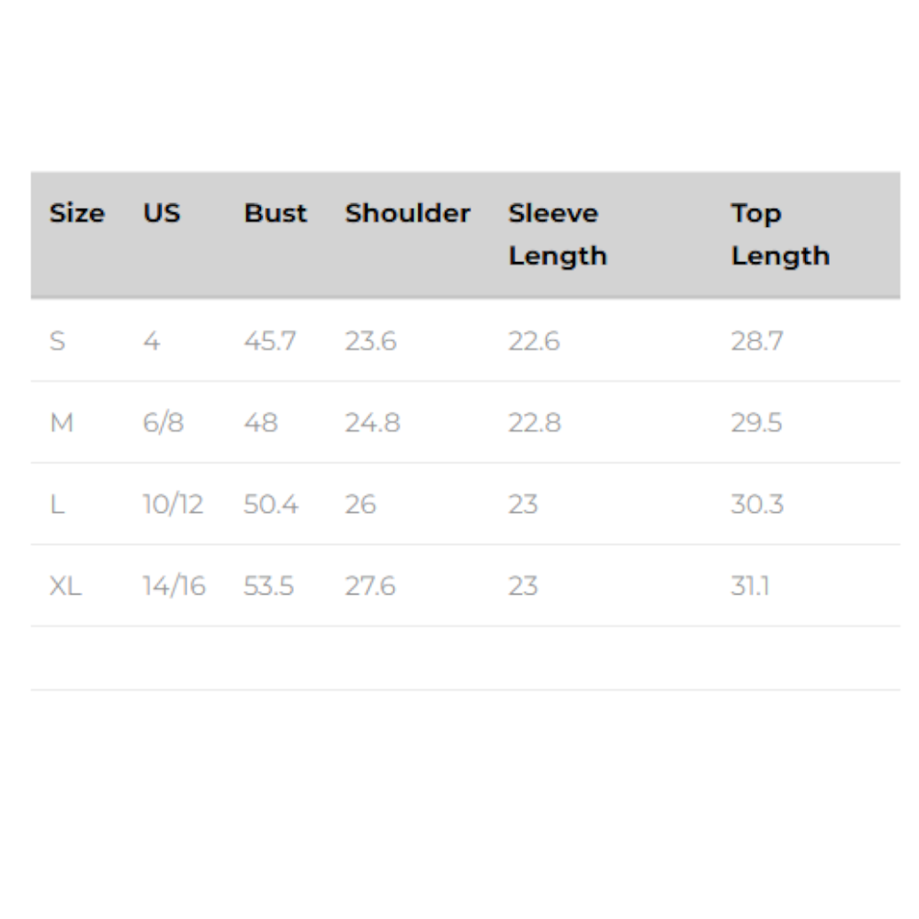Click the 22.6 sleeve length value
Image resolution: width=919 pixels, height=919 pixels.
click(534, 341)
